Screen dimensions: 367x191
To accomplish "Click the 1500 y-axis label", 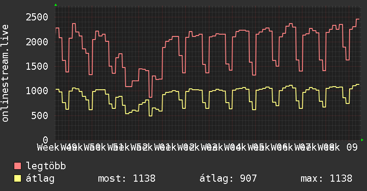I will (x=37, y=66).
